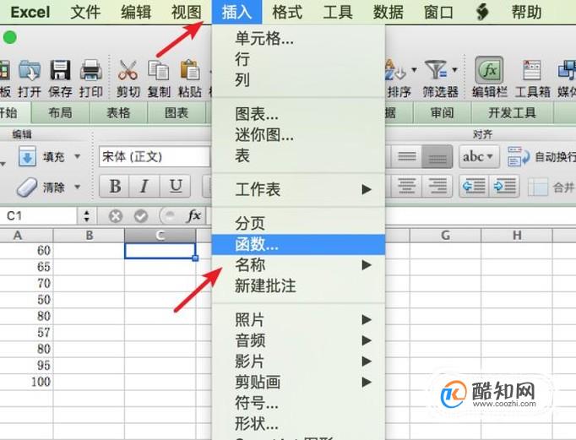Image resolution: width=576 pixels, height=440 pixels.
Task: Open the 清除 dropdown arrow
Action: 78,187
